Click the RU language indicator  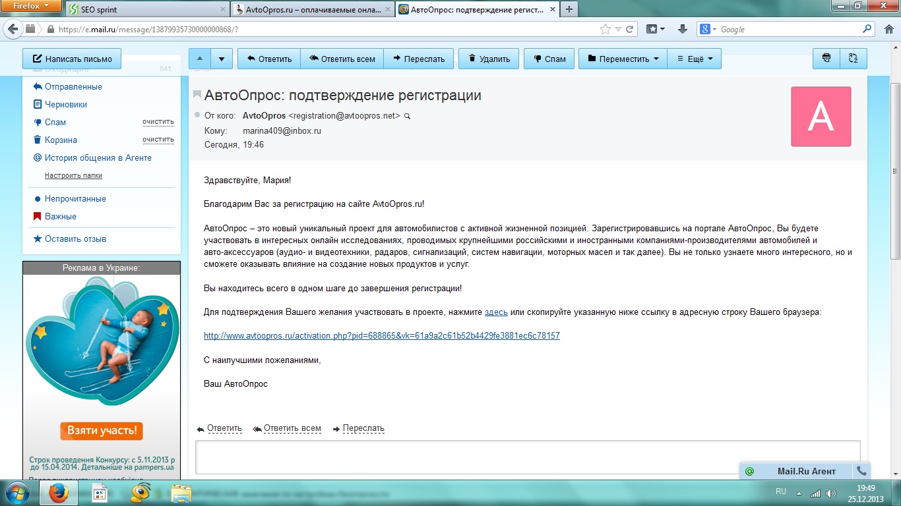(781, 492)
